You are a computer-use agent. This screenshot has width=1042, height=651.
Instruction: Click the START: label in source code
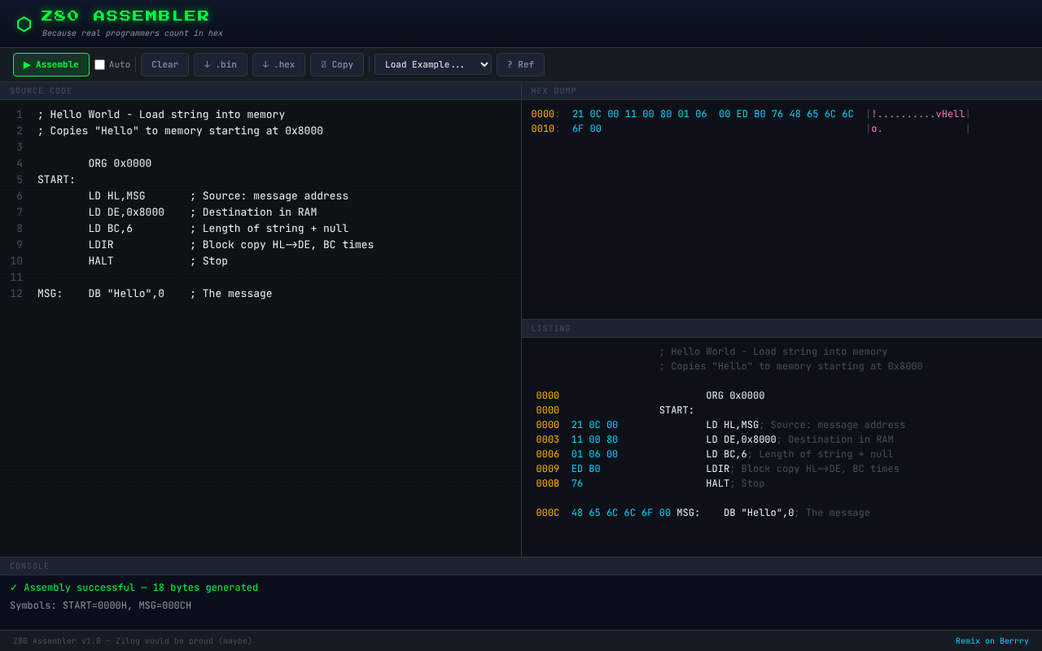click(56, 180)
